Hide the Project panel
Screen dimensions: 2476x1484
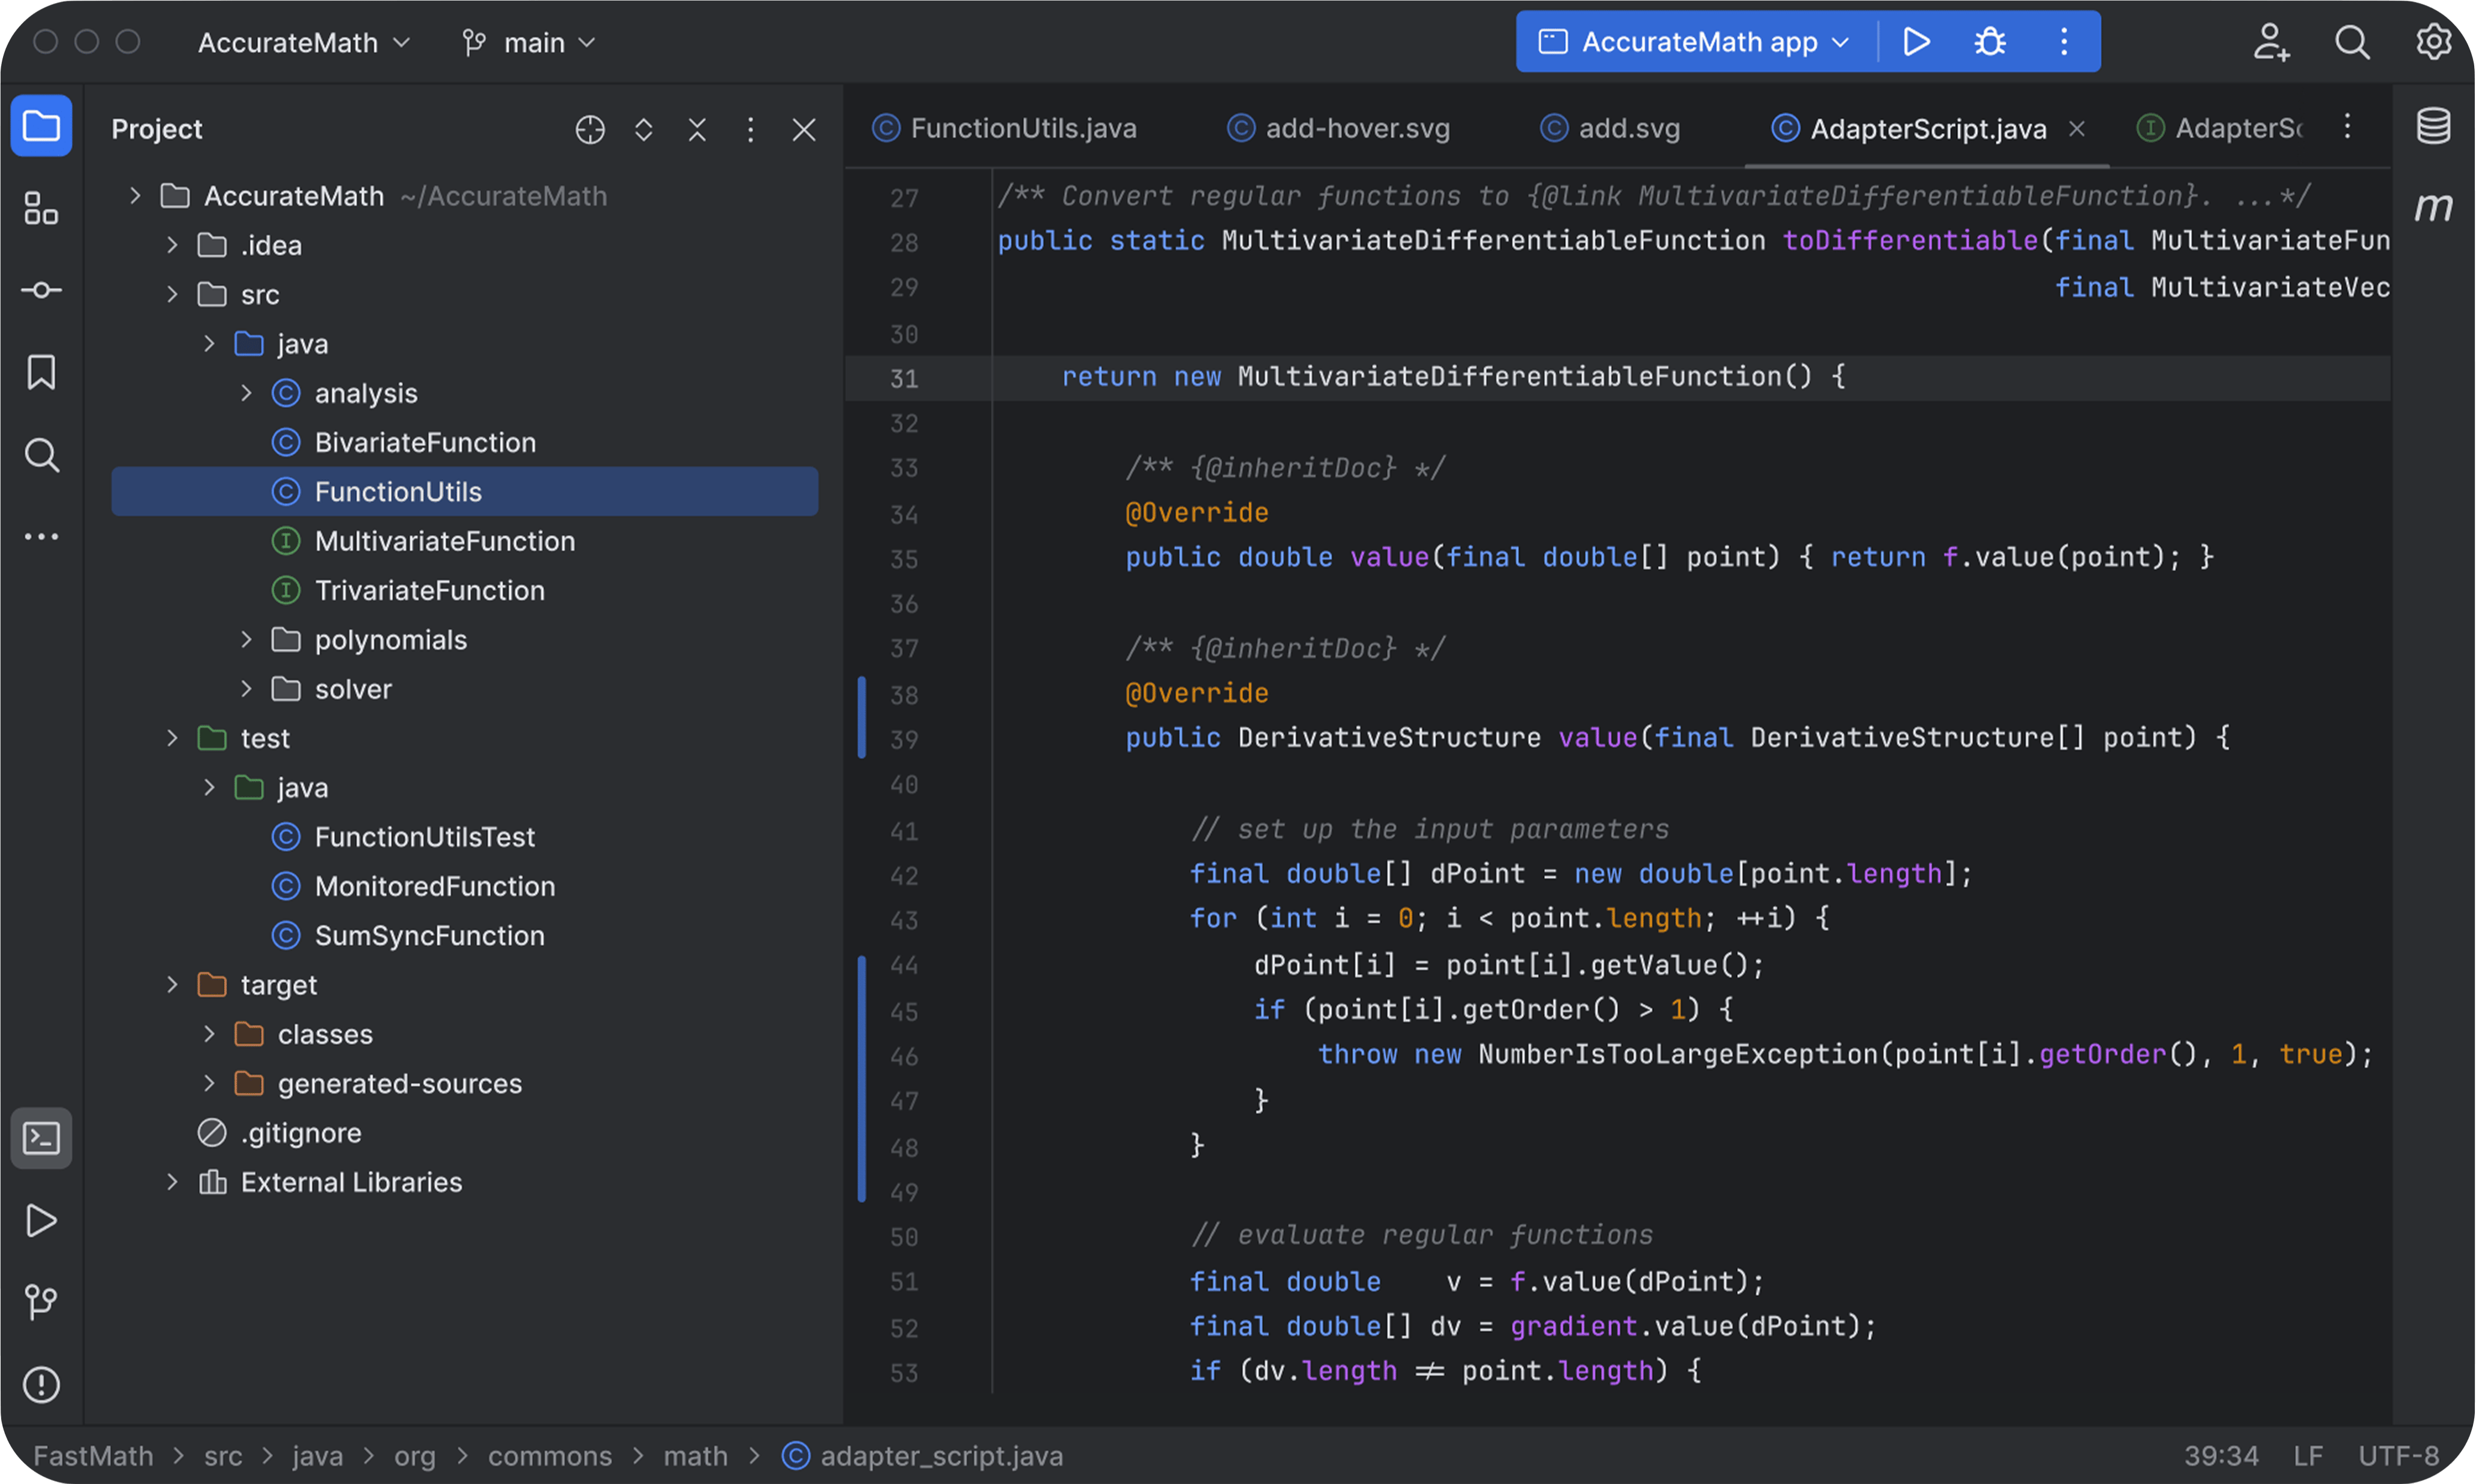point(804,129)
